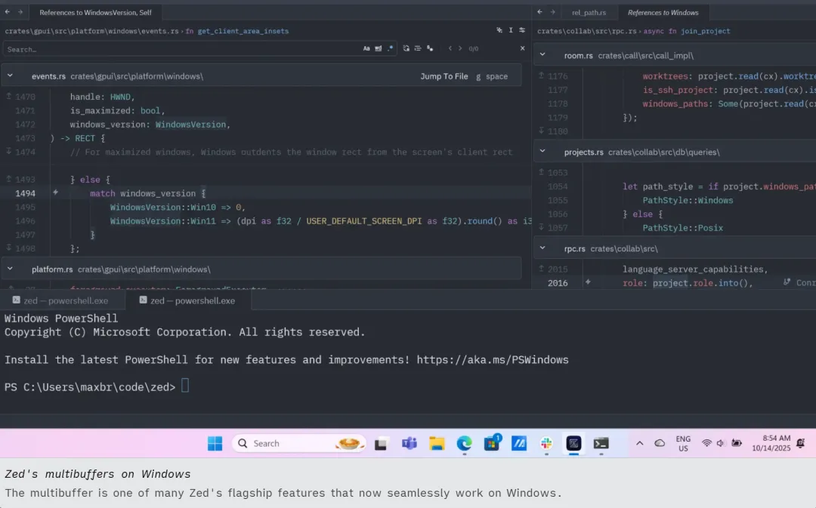Open Microsoft Store from taskbar

[492, 444]
